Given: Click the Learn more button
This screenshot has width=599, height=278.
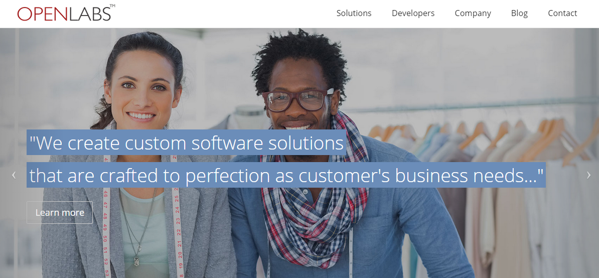Looking at the screenshot, I should pyautogui.click(x=60, y=212).
